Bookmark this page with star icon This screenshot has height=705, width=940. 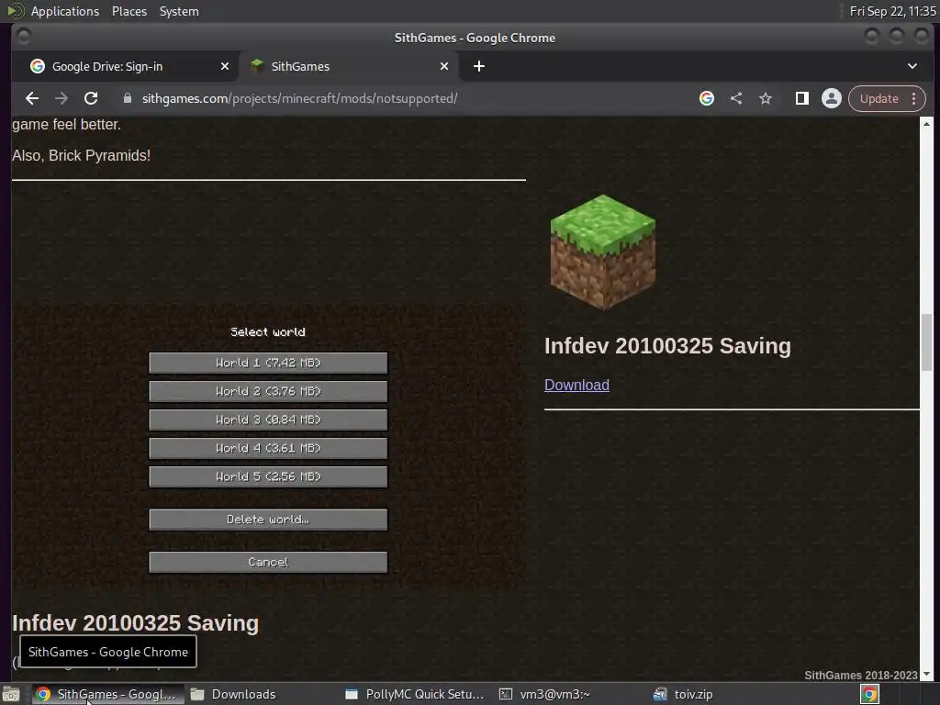(x=766, y=98)
